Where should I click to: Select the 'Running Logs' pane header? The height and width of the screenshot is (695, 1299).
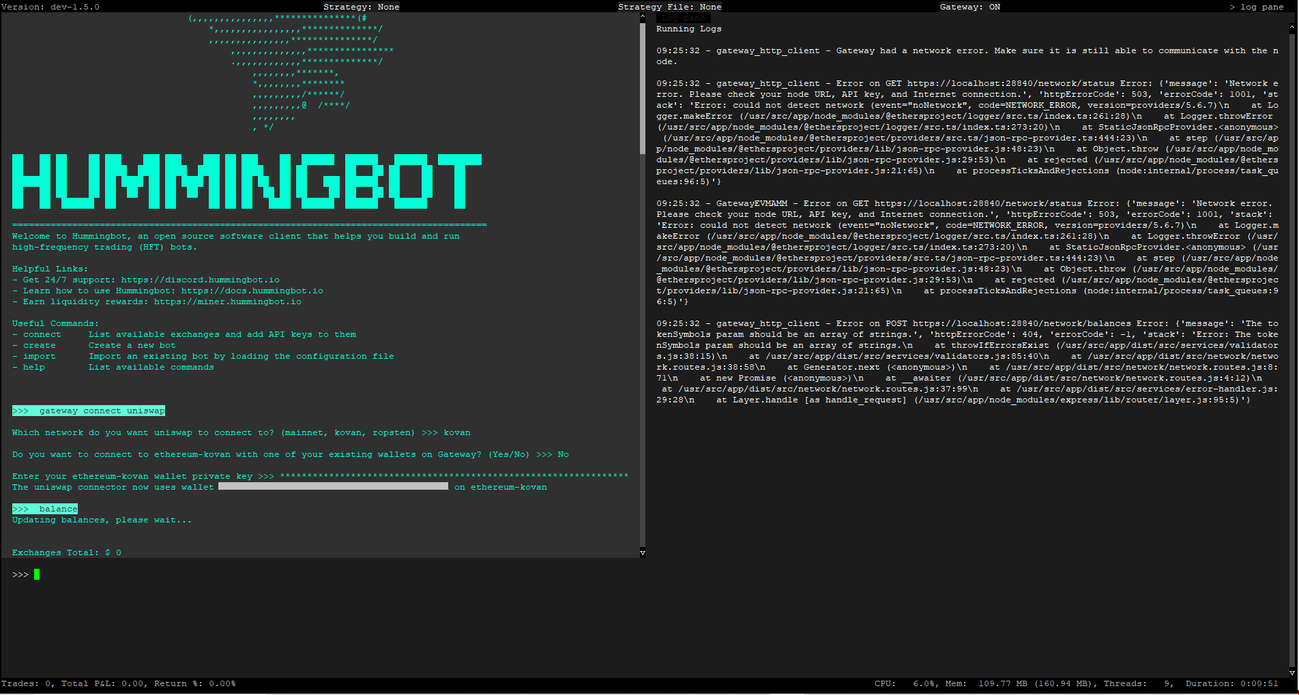688,29
